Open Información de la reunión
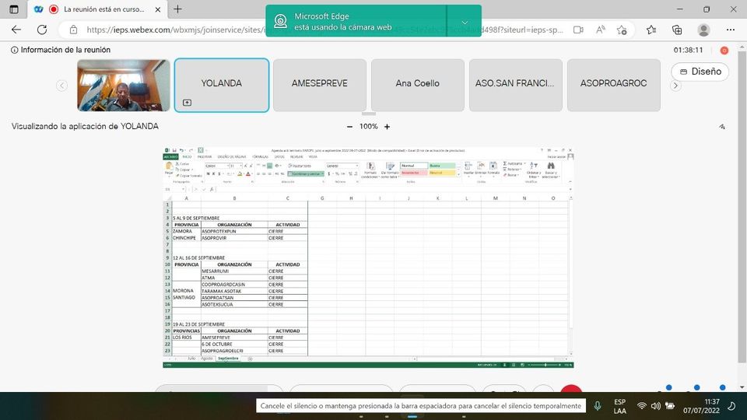747x420 pixels. tap(61, 50)
